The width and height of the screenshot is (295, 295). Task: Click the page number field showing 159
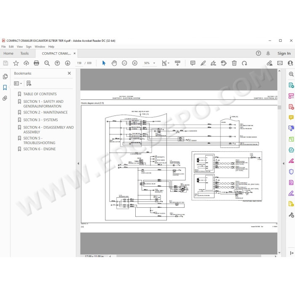click(79, 63)
